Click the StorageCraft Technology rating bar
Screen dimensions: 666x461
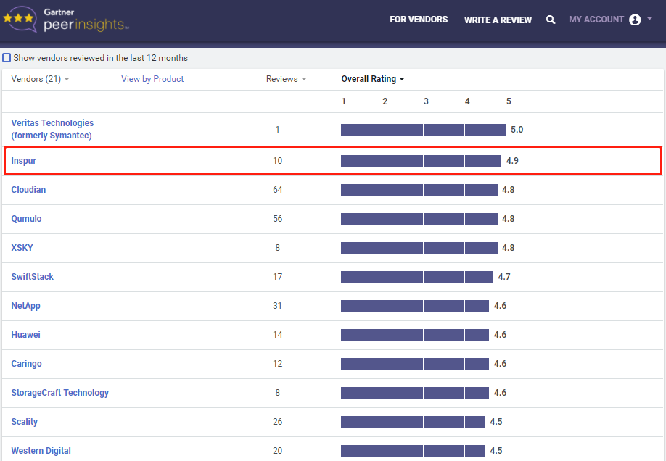(x=415, y=393)
